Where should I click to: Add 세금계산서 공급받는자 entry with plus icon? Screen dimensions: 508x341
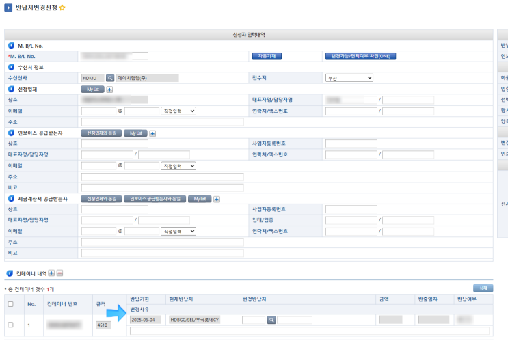[217, 199]
